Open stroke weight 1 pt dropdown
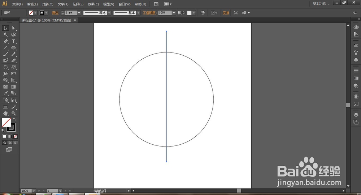 [x=79, y=13]
